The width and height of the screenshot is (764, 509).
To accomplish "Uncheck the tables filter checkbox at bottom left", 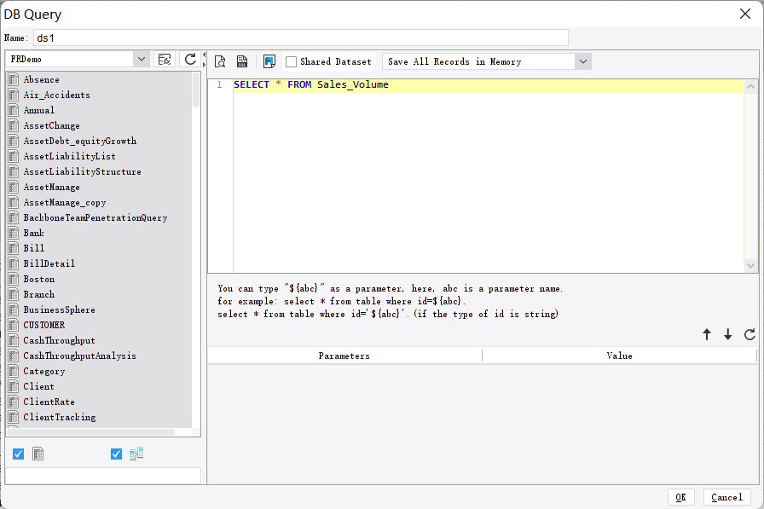I will pyautogui.click(x=18, y=454).
